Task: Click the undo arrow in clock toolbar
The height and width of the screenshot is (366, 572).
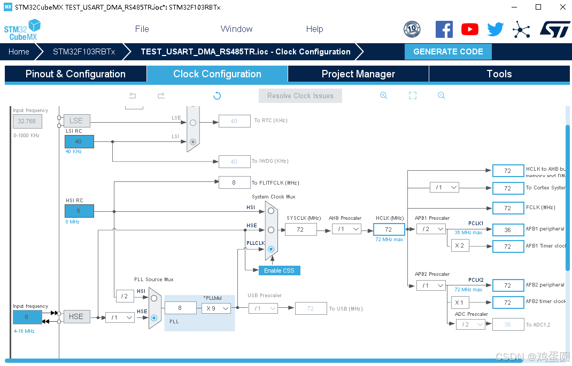Action: 133,96
